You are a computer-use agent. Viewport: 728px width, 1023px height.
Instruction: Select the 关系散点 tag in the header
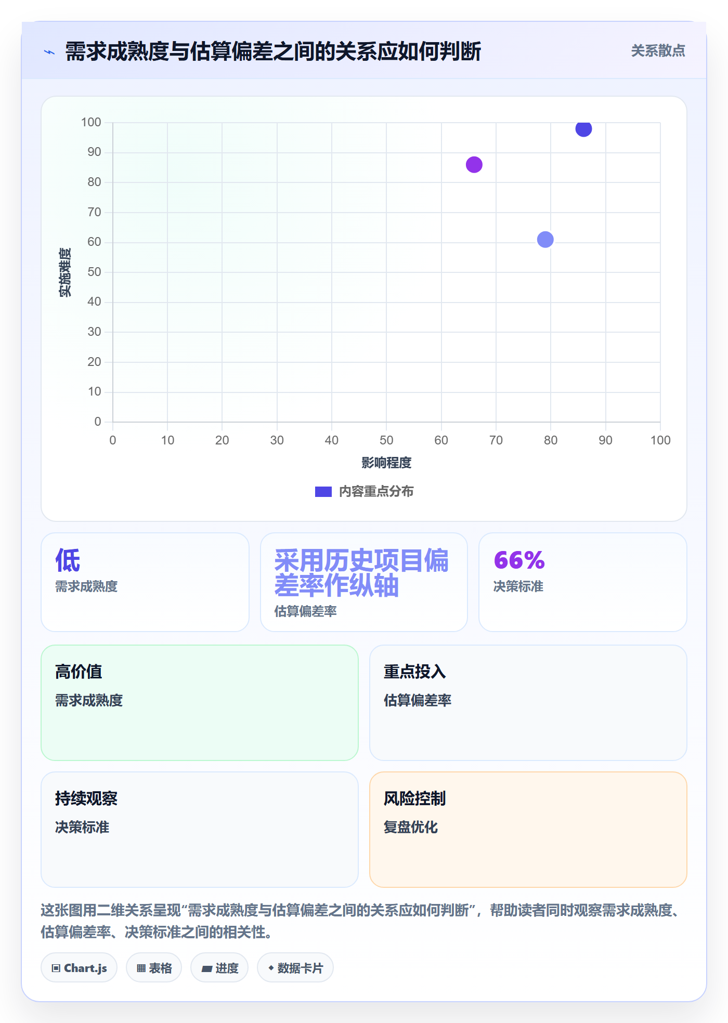click(x=658, y=51)
